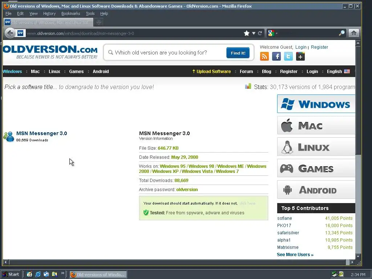The image size is (372, 279).
Task: Click the US flag beside English
Action: click(347, 72)
